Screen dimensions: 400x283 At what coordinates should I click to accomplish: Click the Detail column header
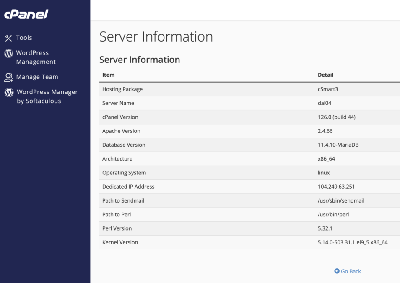pos(325,75)
